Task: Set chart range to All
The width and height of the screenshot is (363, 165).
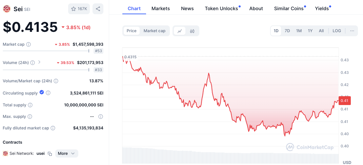Action: [x=321, y=31]
